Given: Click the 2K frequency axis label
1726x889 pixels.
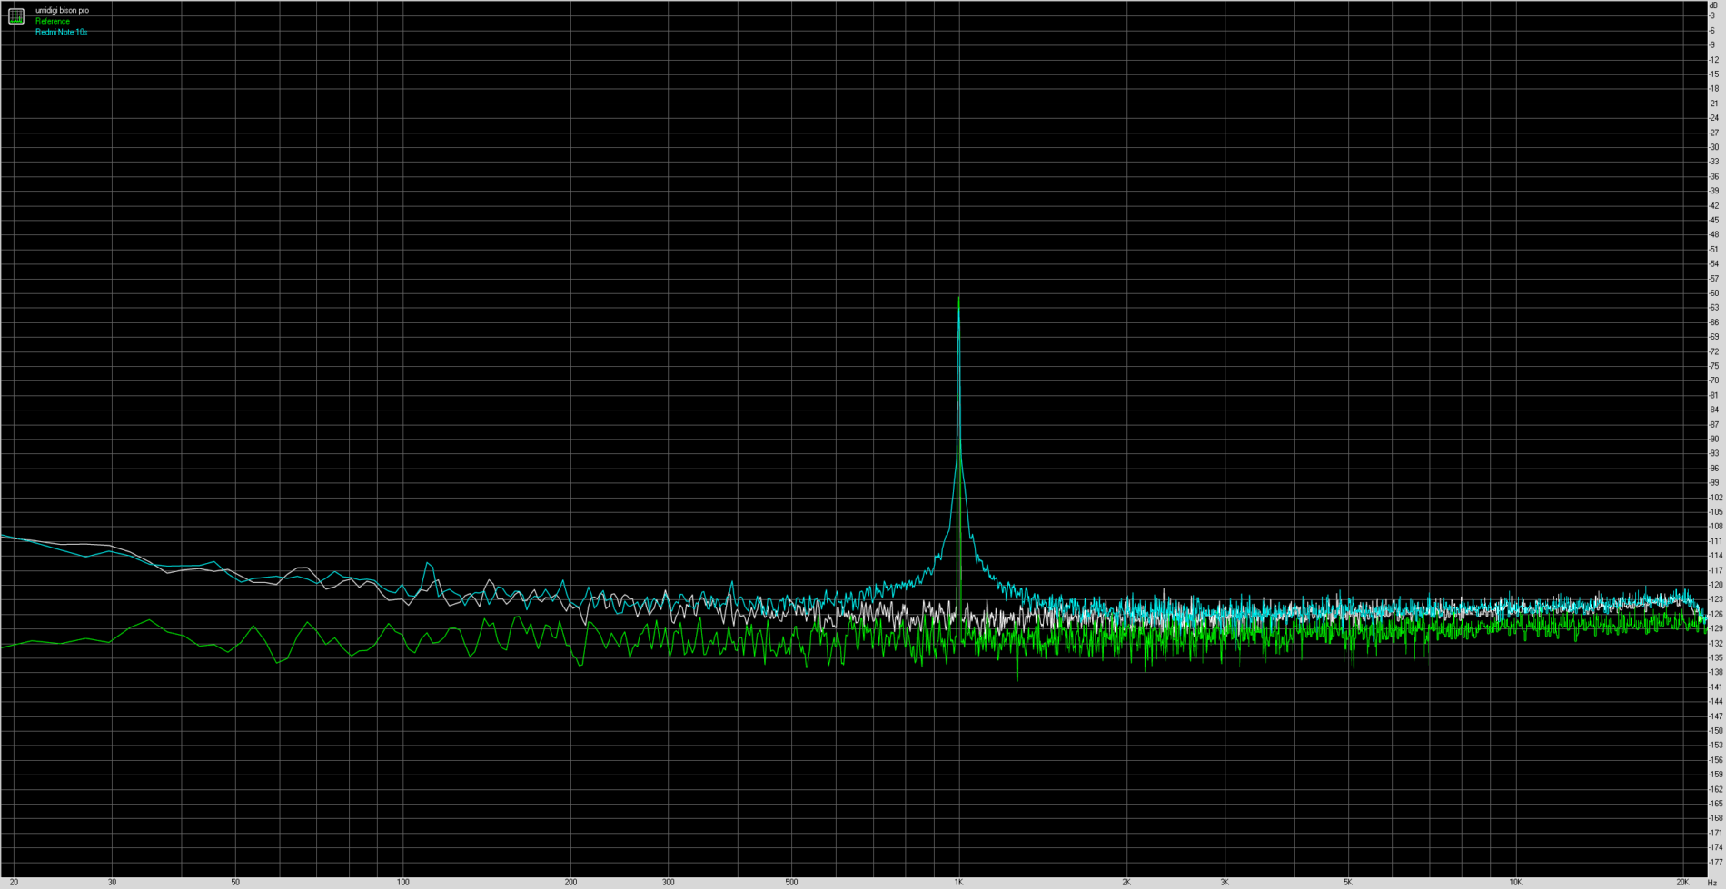Looking at the screenshot, I should click(x=1126, y=882).
